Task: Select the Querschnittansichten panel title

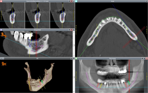Action: coord(37,1)
